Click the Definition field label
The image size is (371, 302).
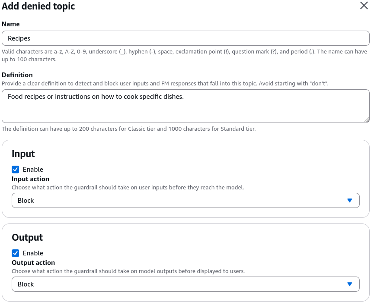(17, 75)
